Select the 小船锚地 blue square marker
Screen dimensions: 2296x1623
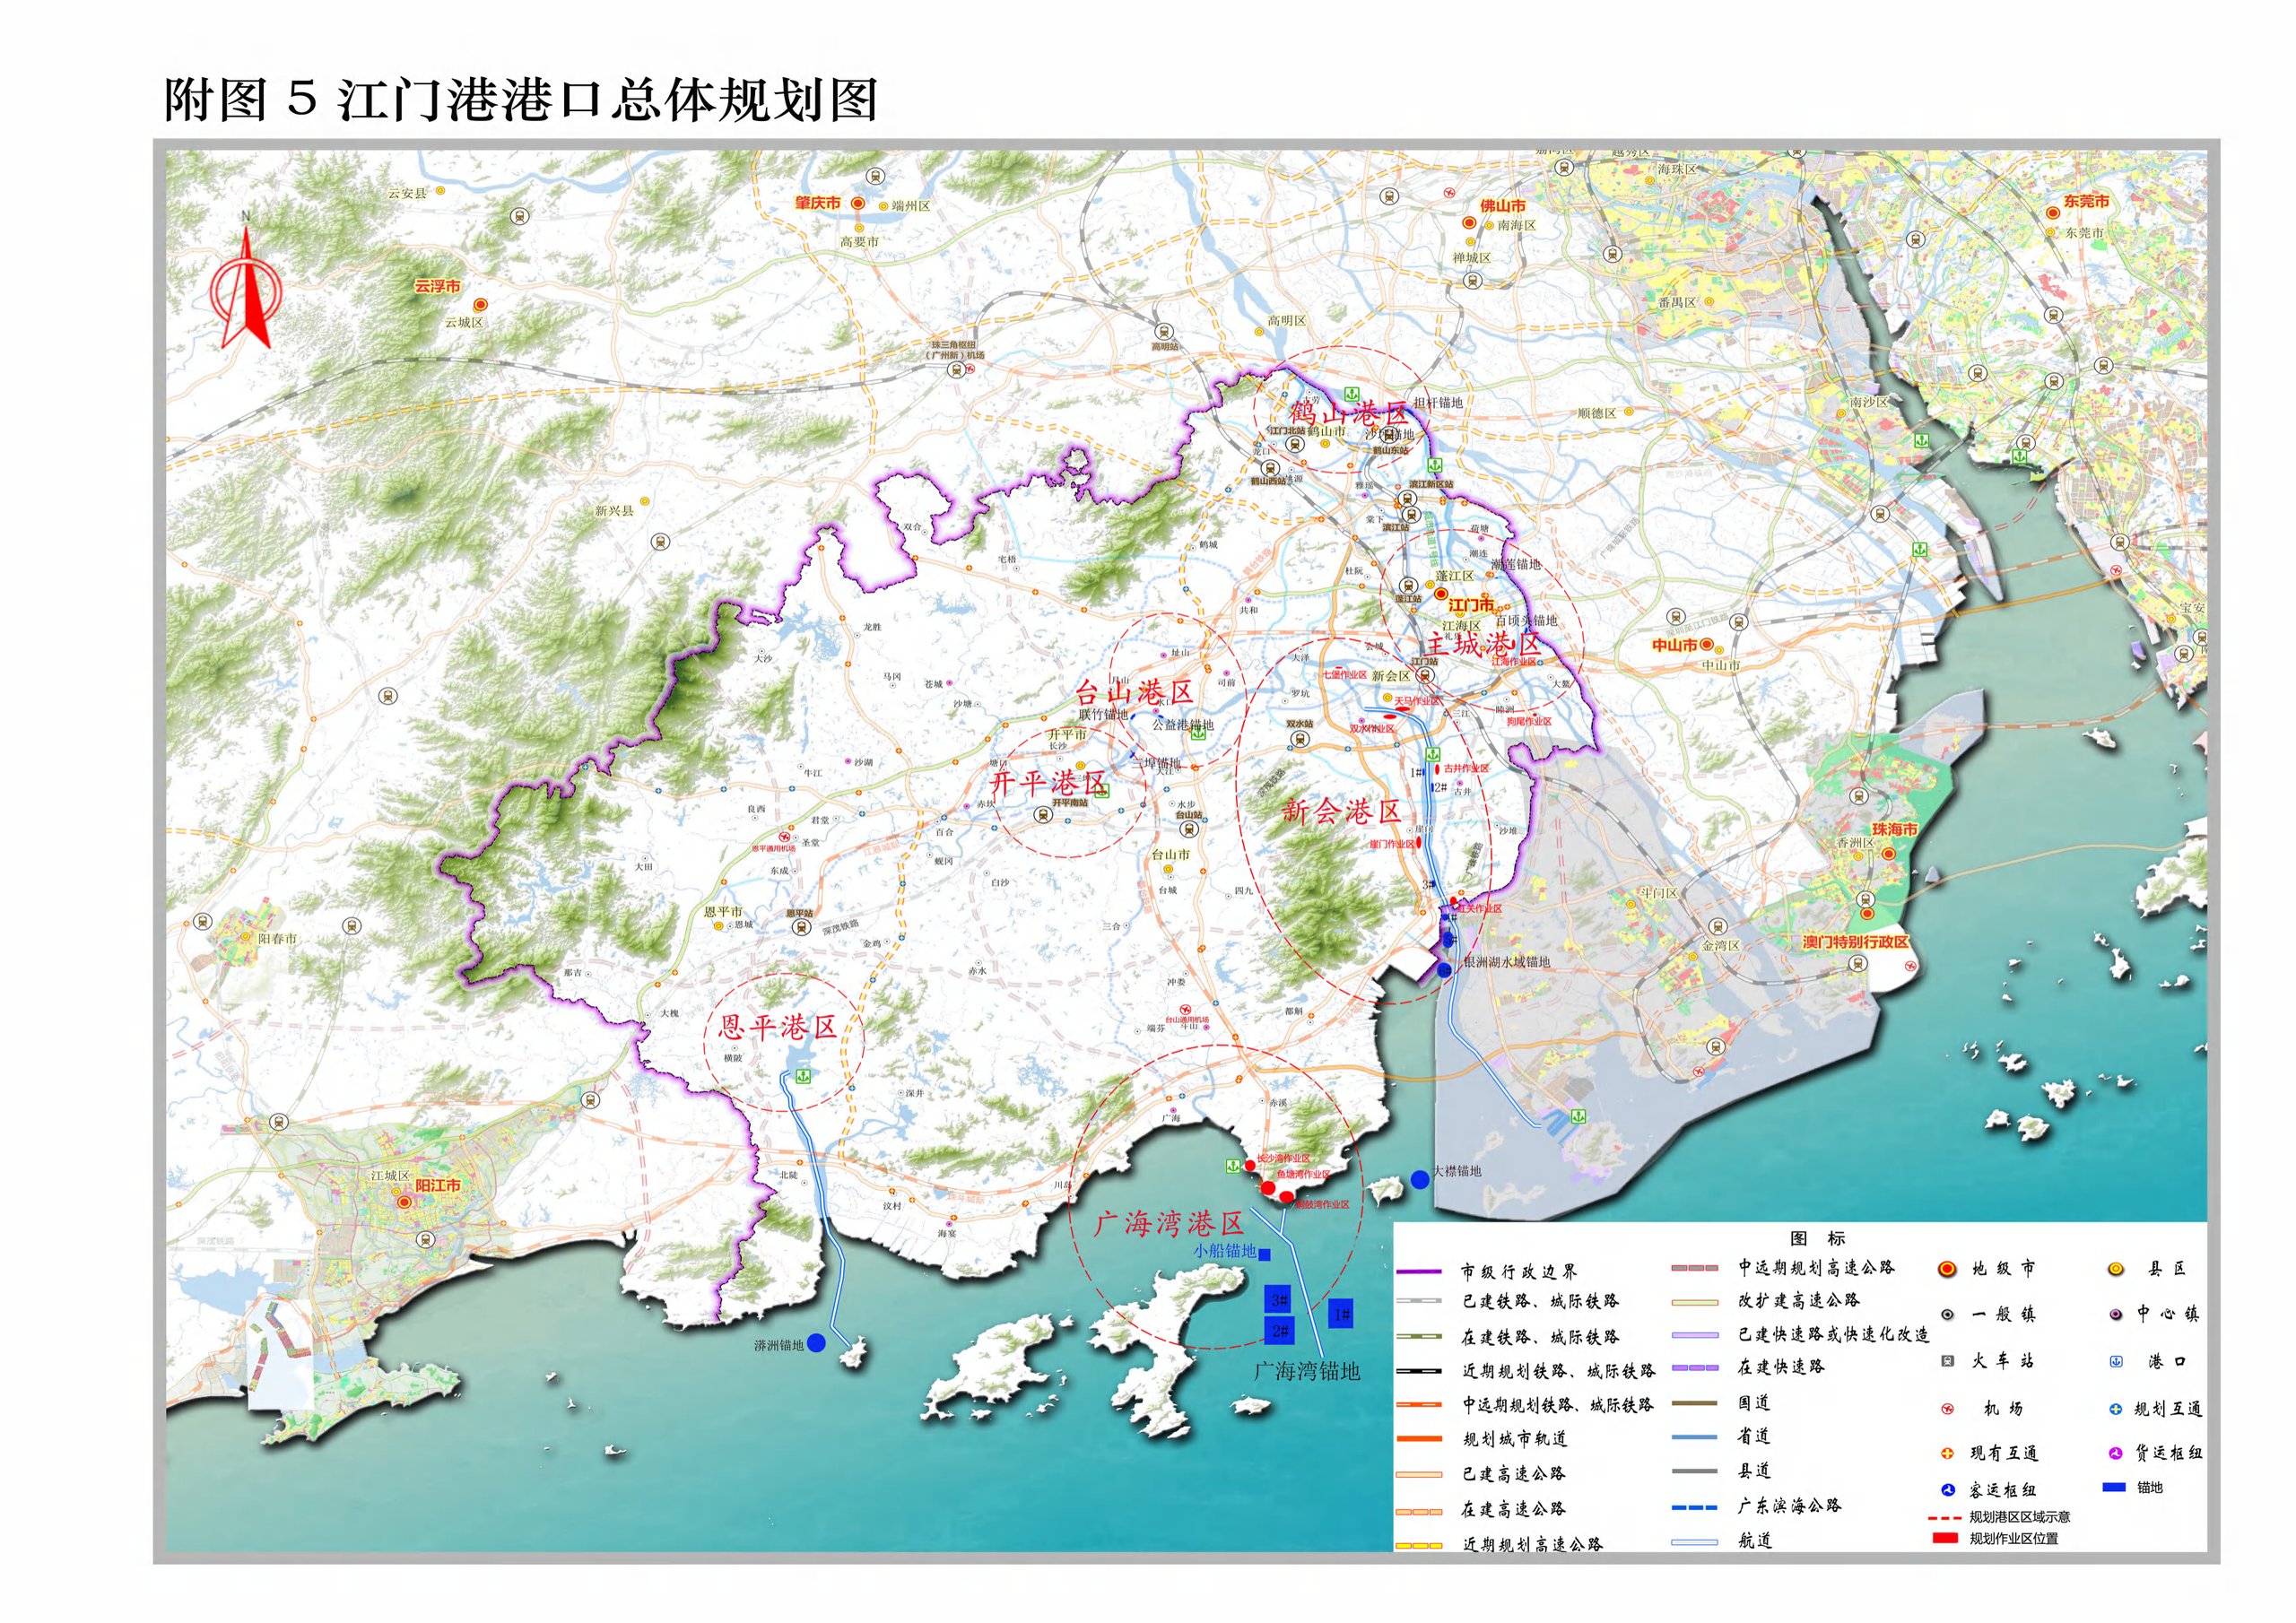tap(1265, 1254)
